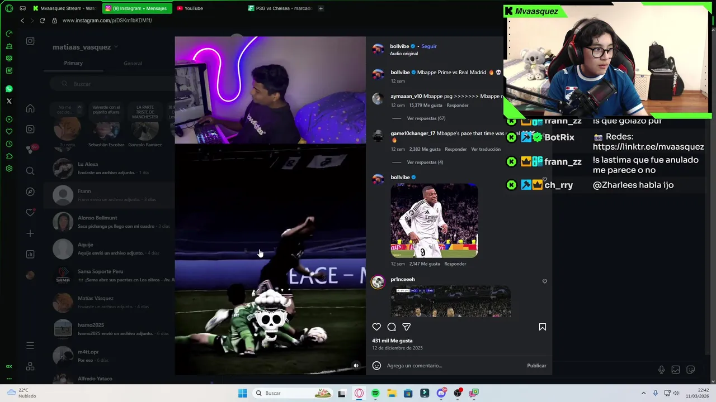Like the post with the heart icon
716x402 pixels.
click(x=376, y=327)
